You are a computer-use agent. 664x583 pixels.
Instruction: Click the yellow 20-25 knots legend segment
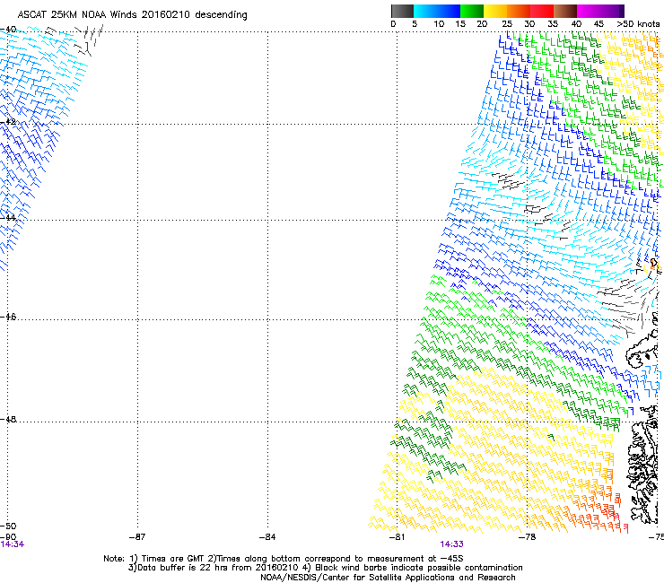click(495, 11)
